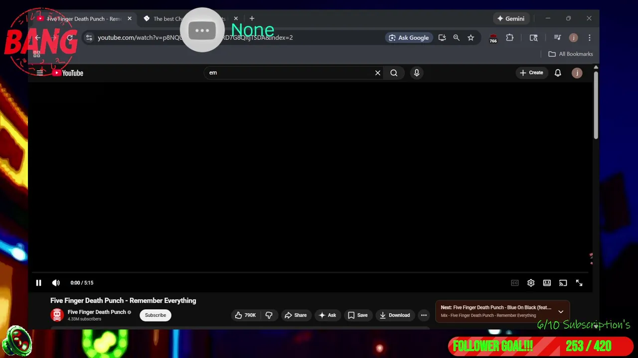Search with your voice microphone
This screenshot has height=358, width=638.
(417, 73)
